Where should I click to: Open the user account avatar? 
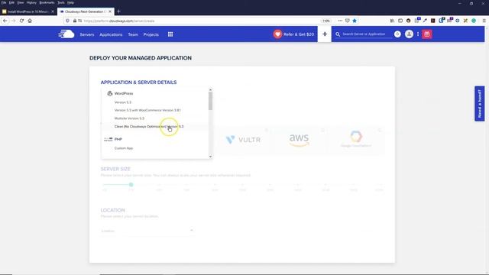pyautogui.click(x=409, y=34)
